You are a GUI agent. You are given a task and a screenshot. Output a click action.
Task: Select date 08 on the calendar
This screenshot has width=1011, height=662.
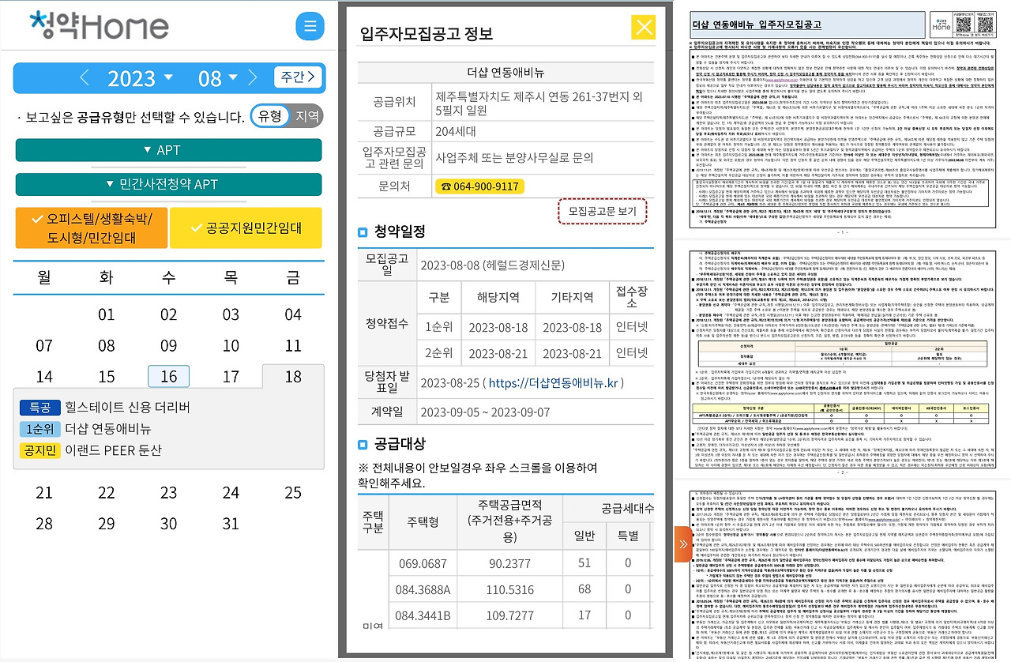[107, 345]
